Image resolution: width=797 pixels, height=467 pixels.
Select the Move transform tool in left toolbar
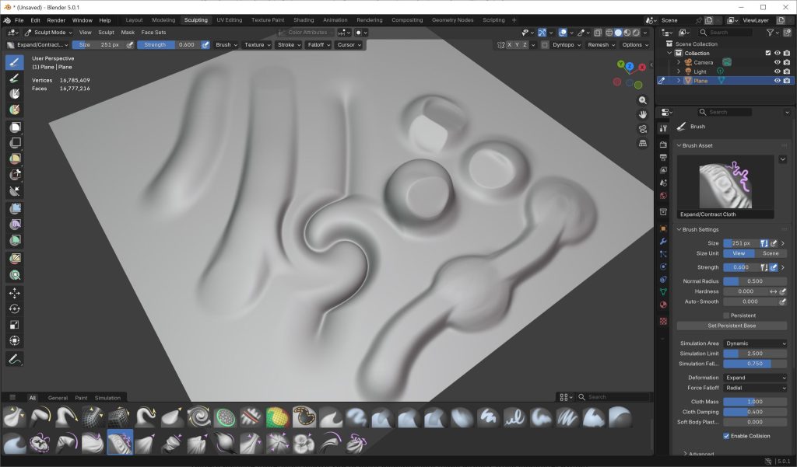click(x=13, y=293)
